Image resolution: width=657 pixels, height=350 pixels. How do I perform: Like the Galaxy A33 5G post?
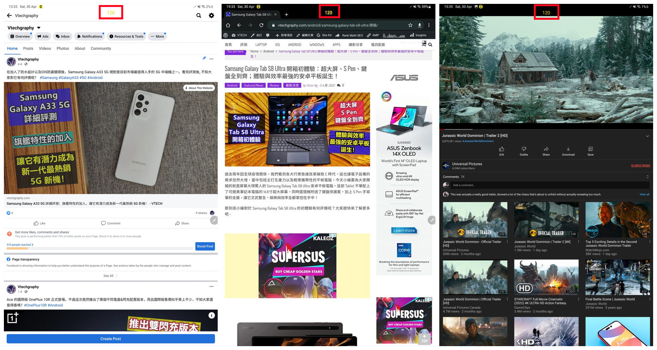click(40, 223)
